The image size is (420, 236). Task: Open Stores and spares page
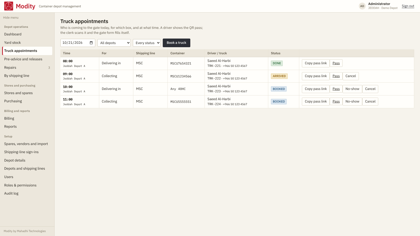[x=27, y=93]
